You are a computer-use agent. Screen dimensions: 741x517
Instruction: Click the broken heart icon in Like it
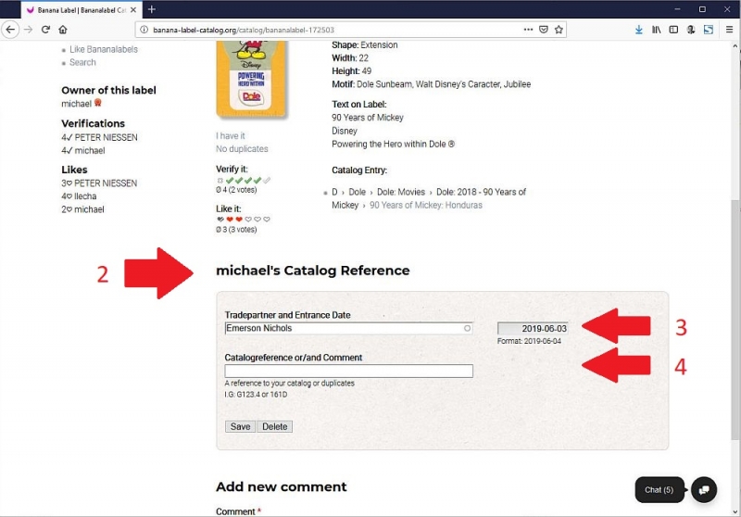tap(220, 220)
